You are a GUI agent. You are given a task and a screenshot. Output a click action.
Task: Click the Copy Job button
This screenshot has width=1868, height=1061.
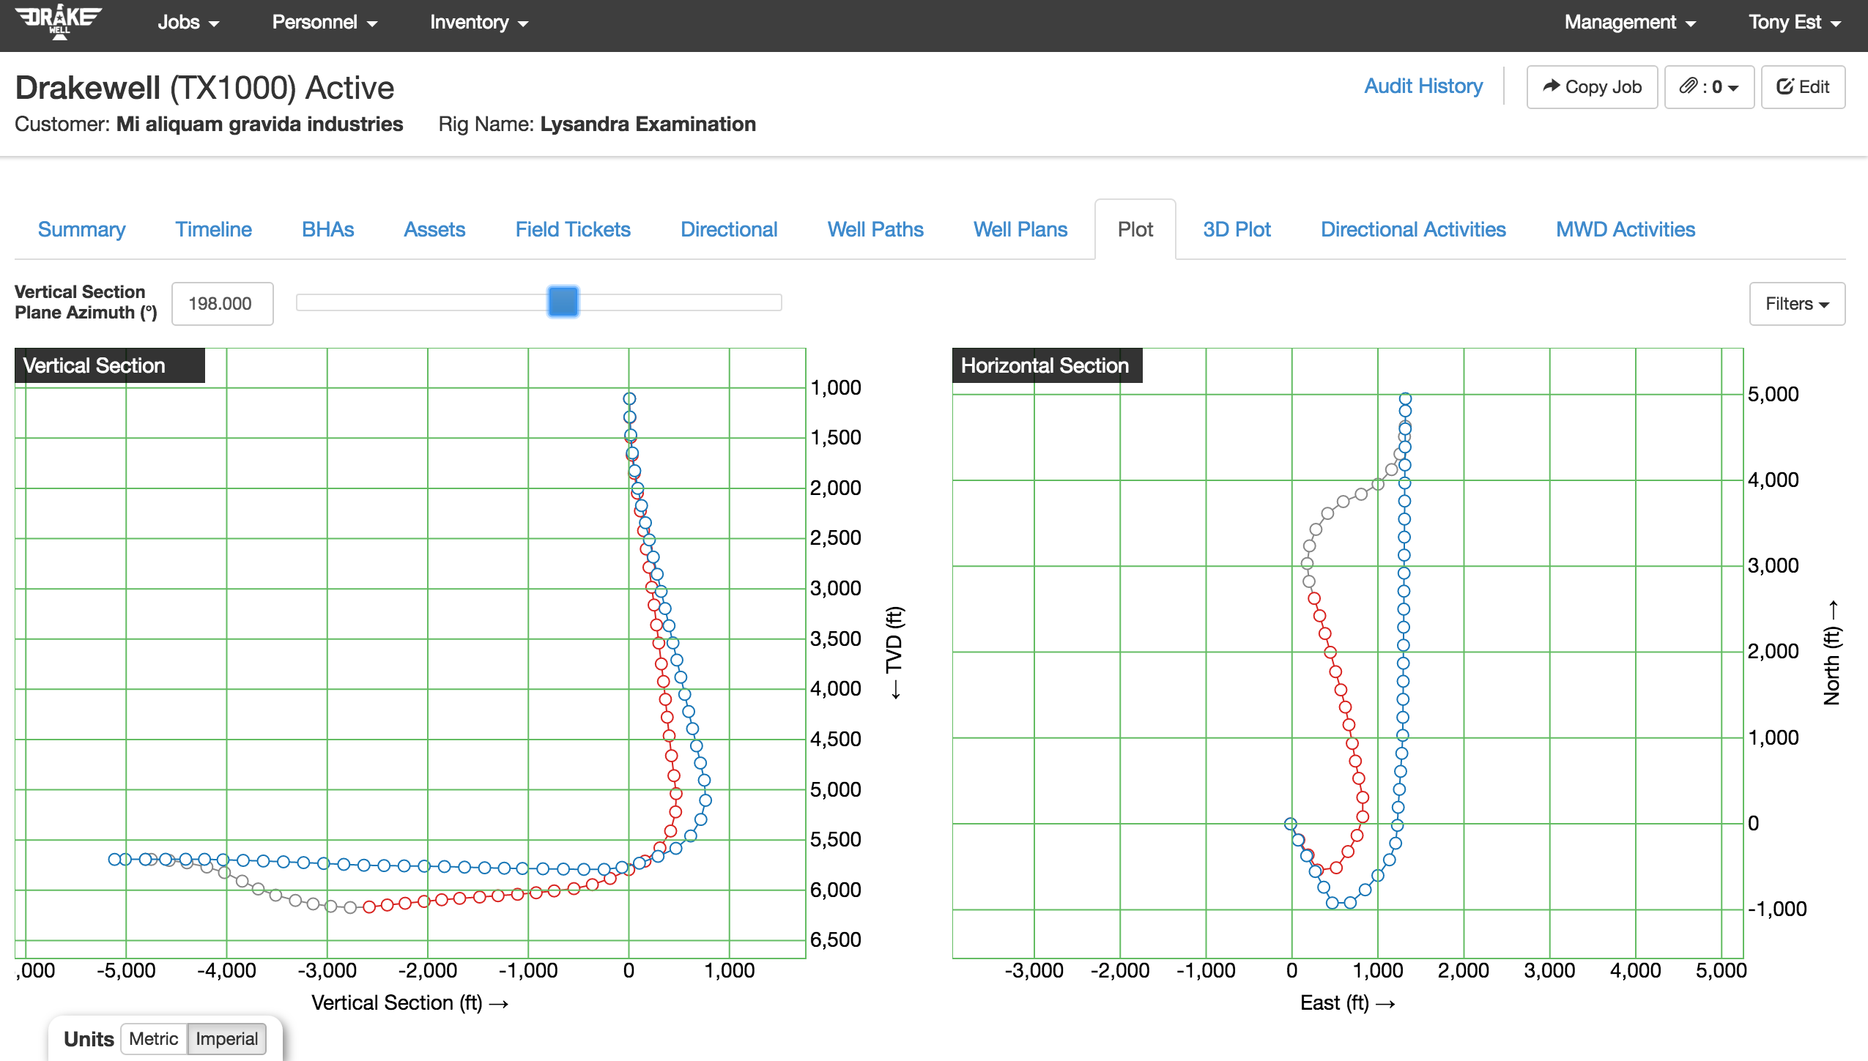[1592, 87]
